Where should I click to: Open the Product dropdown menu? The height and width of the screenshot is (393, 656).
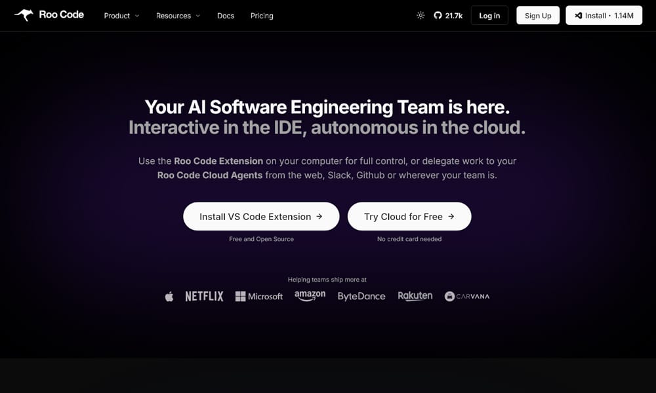[121, 16]
